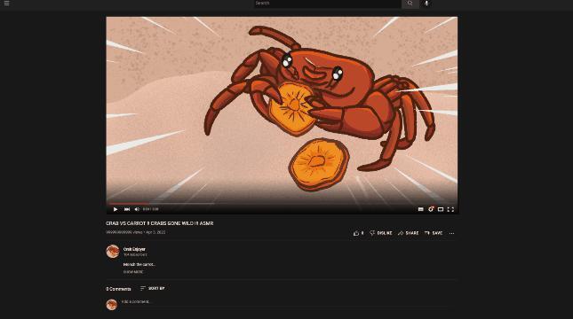The height and width of the screenshot is (319, 573).
Task: Play the crab video
Action: pyautogui.click(x=115, y=209)
